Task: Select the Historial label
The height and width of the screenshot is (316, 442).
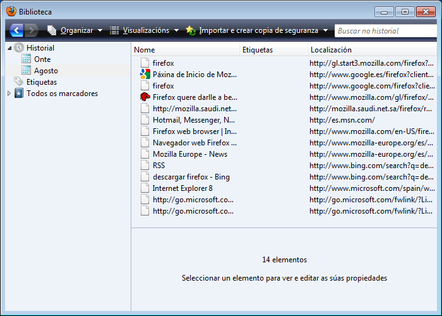Action: pyautogui.click(x=40, y=48)
